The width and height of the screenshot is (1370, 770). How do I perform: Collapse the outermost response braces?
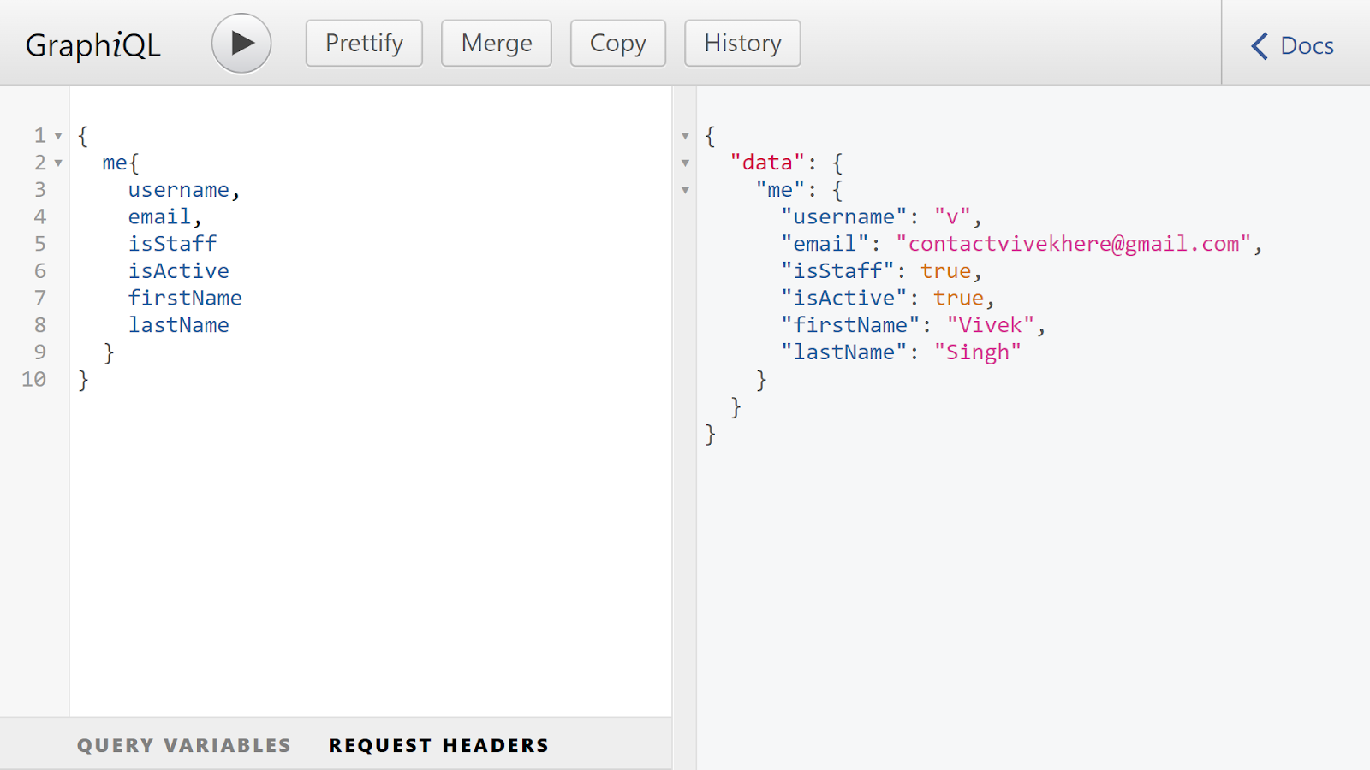(x=685, y=135)
